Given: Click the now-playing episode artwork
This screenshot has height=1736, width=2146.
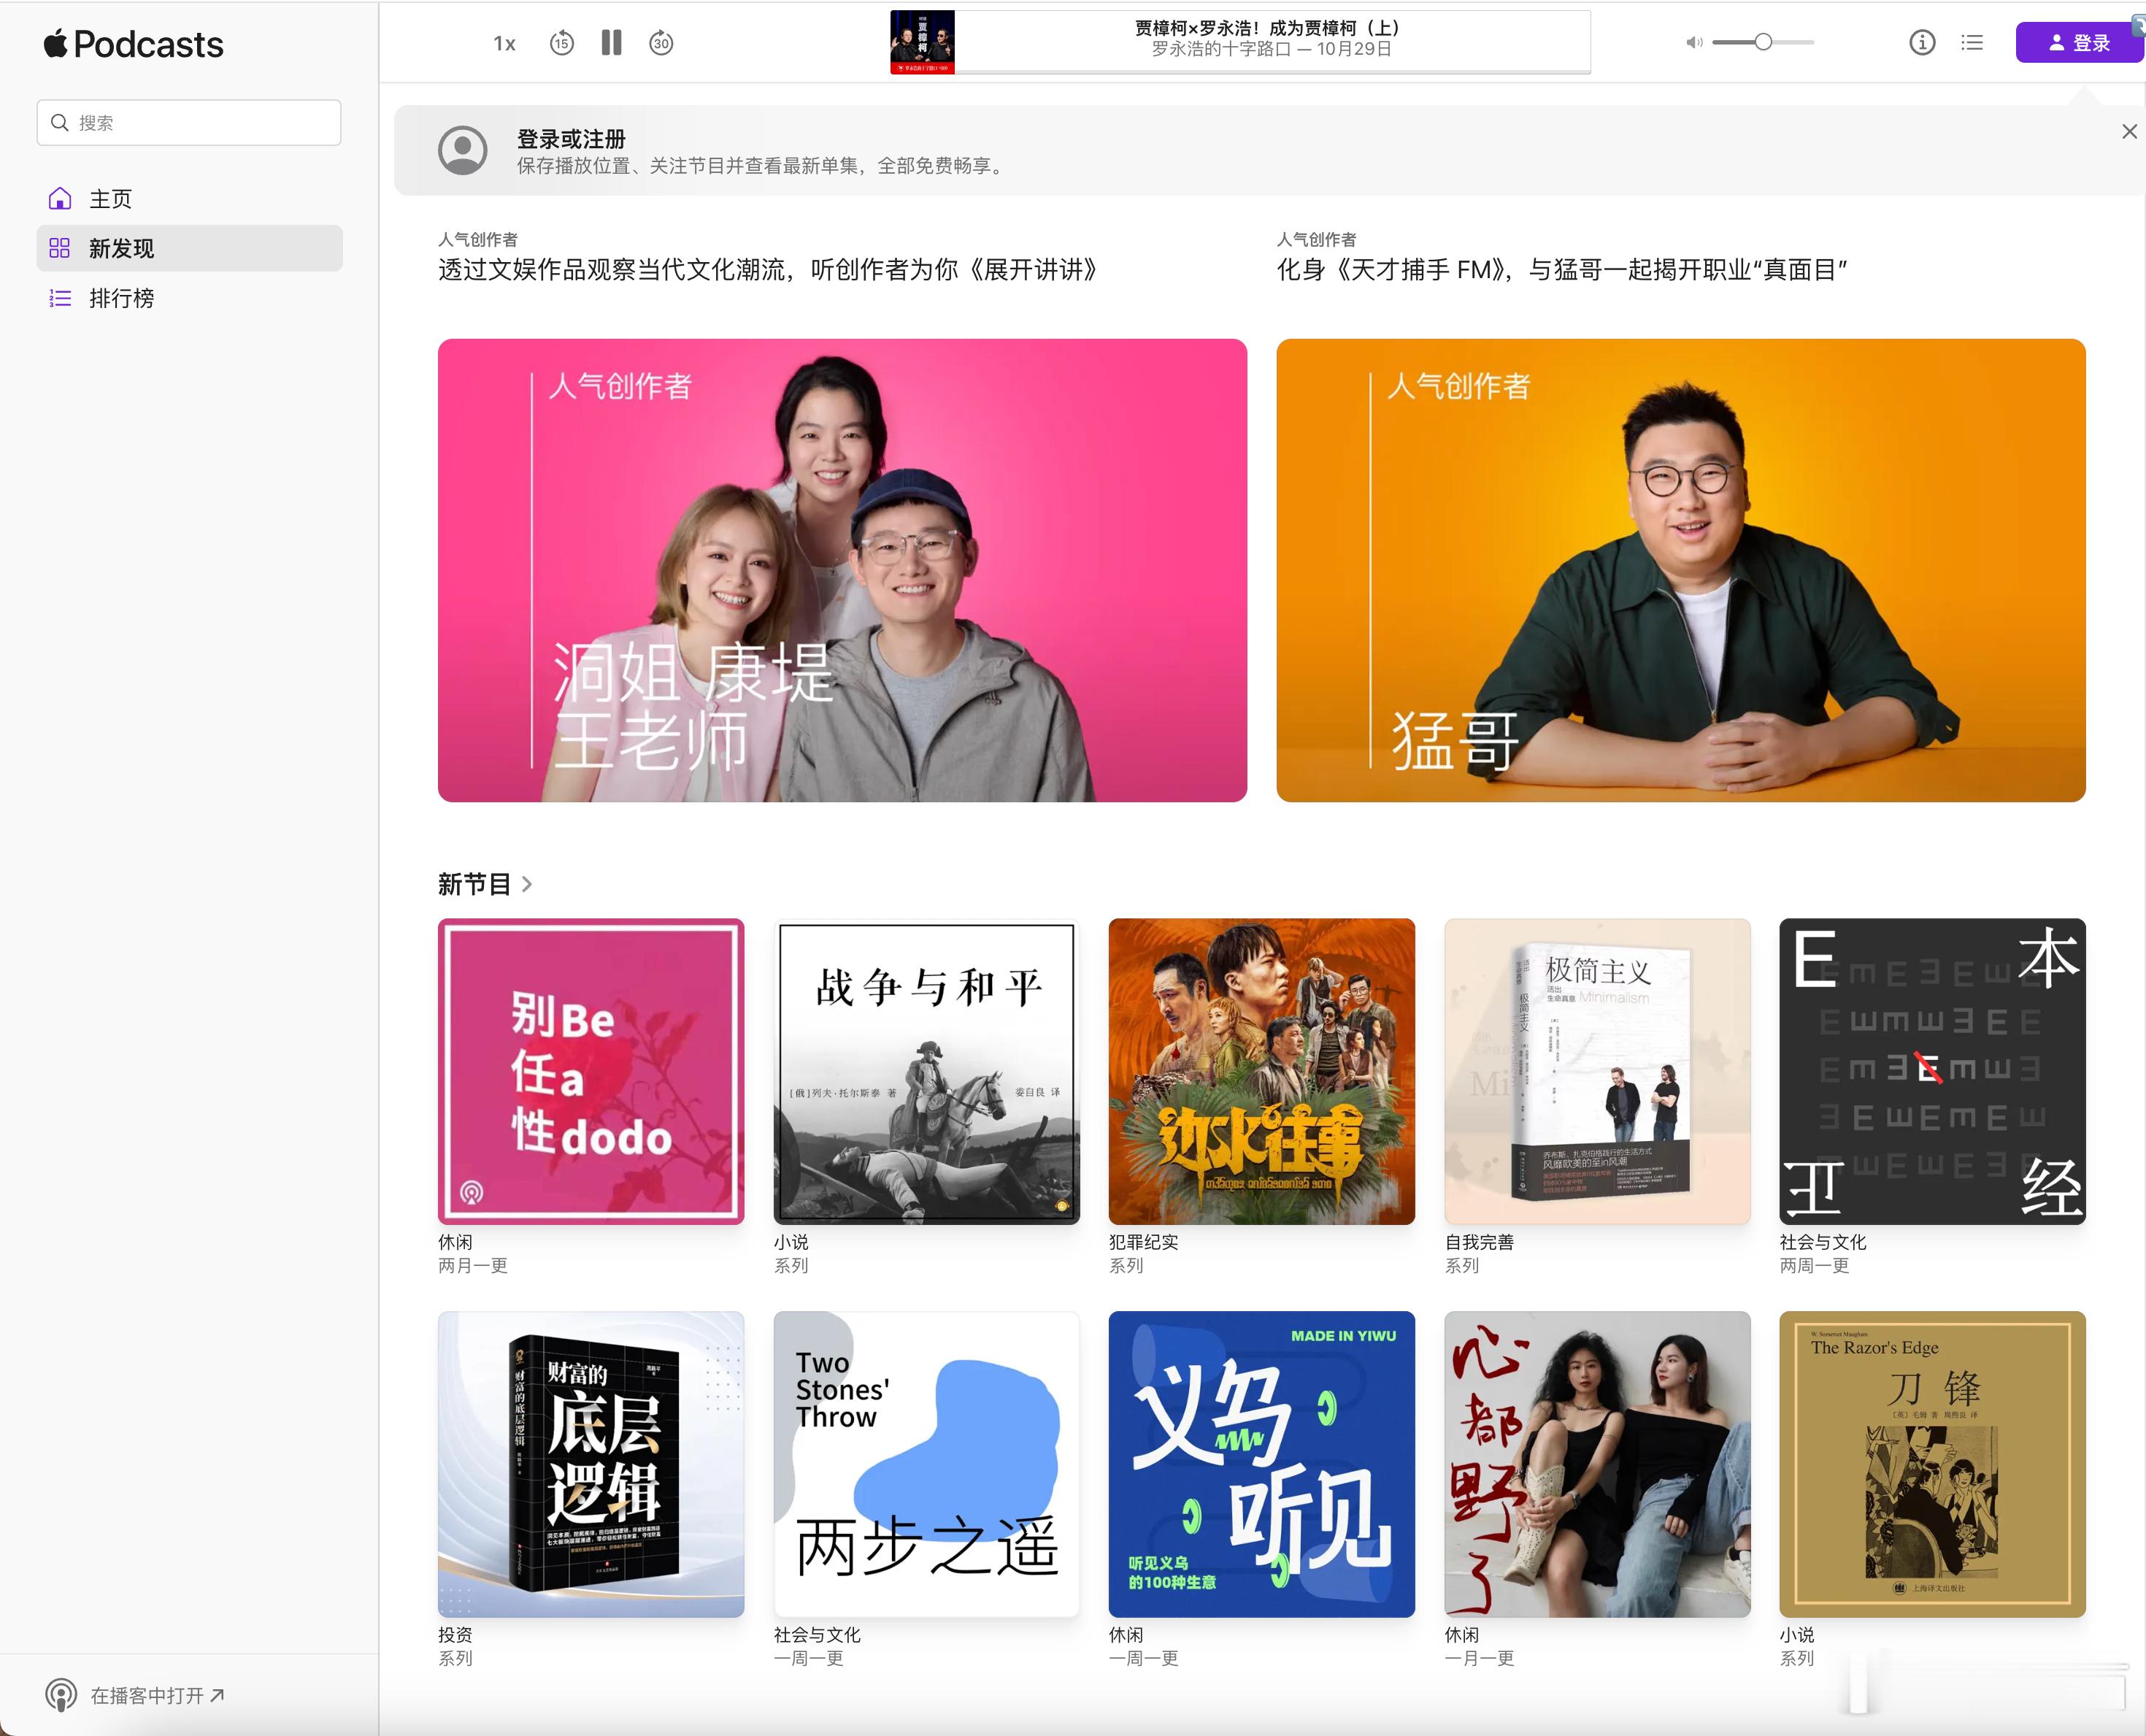Looking at the screenshot, I should (x=922, y=42).
